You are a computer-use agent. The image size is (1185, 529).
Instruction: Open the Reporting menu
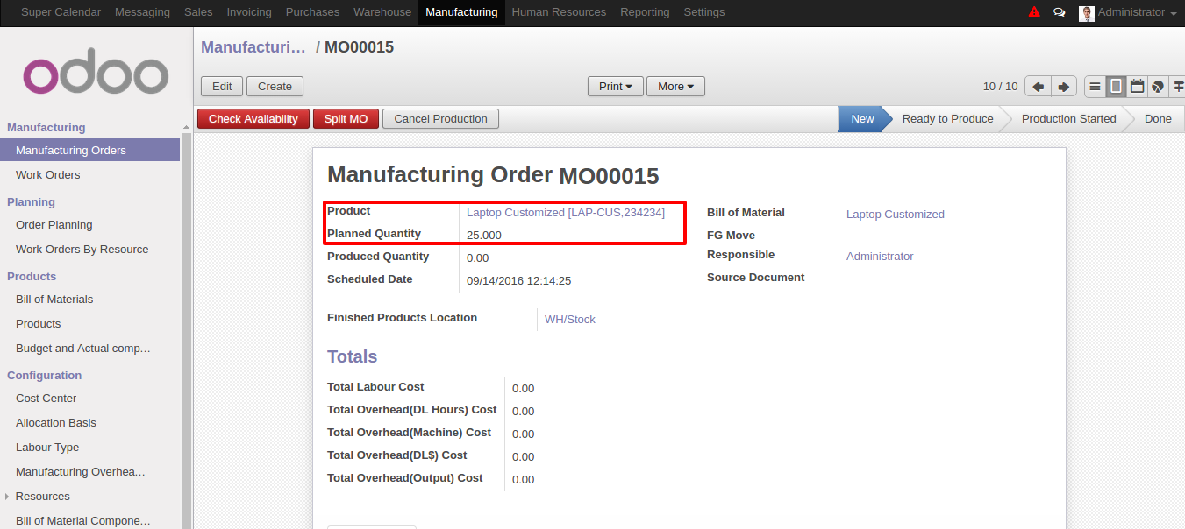click(645, 12)
